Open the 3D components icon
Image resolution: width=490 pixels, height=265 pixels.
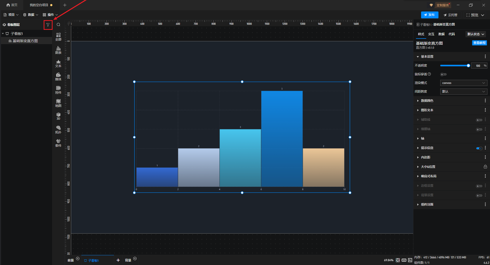tap(58, 116)
